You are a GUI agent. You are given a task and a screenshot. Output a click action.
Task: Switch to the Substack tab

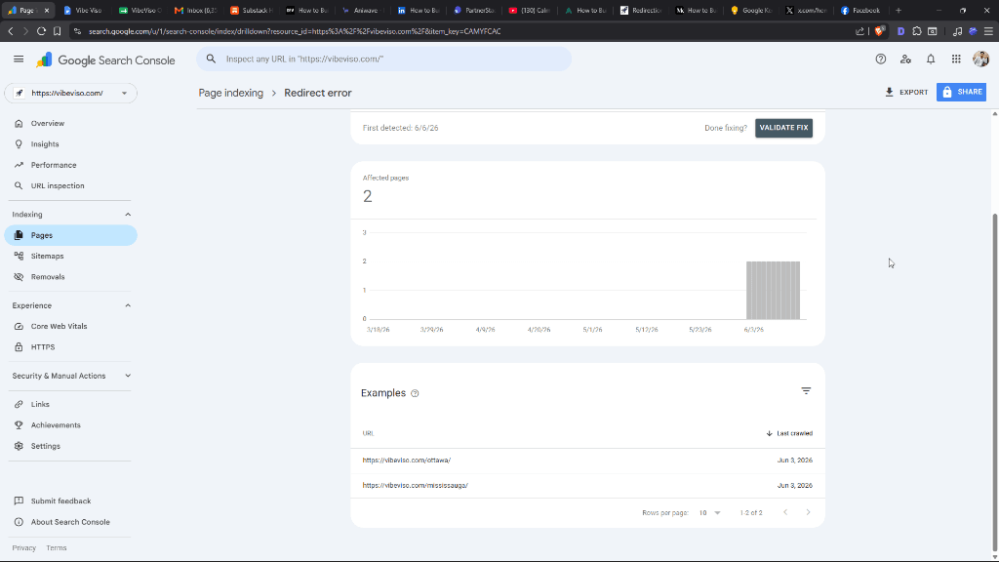pos(252,10)
